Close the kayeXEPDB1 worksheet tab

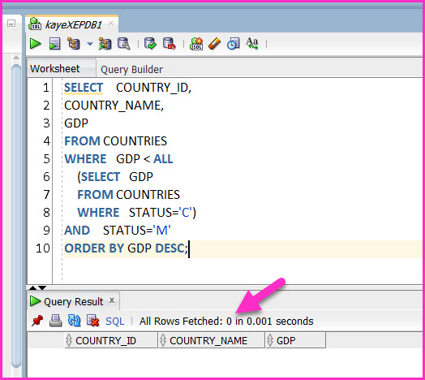click(x=111, y=24)
